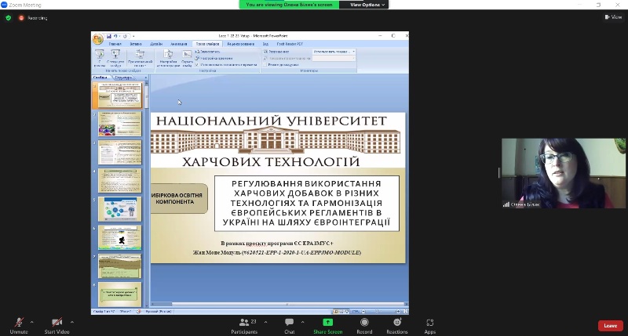This screenshot has height=336, width=628.
Task: Click zoom in plus button in PowerPoint
Action: click(398, 312)
